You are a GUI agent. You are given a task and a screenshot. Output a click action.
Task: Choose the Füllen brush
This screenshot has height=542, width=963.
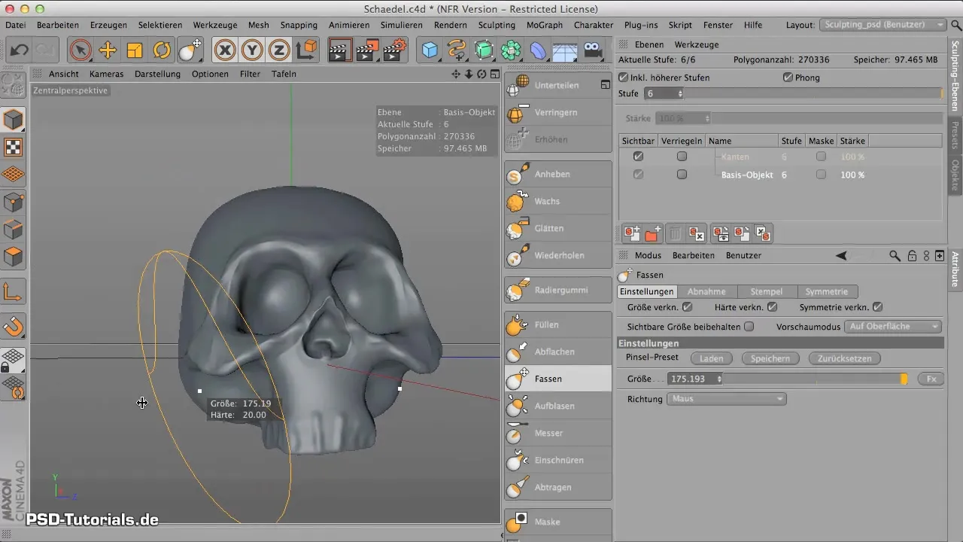point(558,324)
